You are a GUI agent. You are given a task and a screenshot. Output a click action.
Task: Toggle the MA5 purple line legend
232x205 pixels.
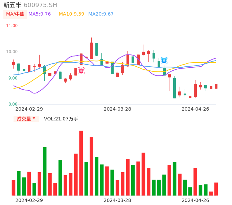(x=40, y=14)
